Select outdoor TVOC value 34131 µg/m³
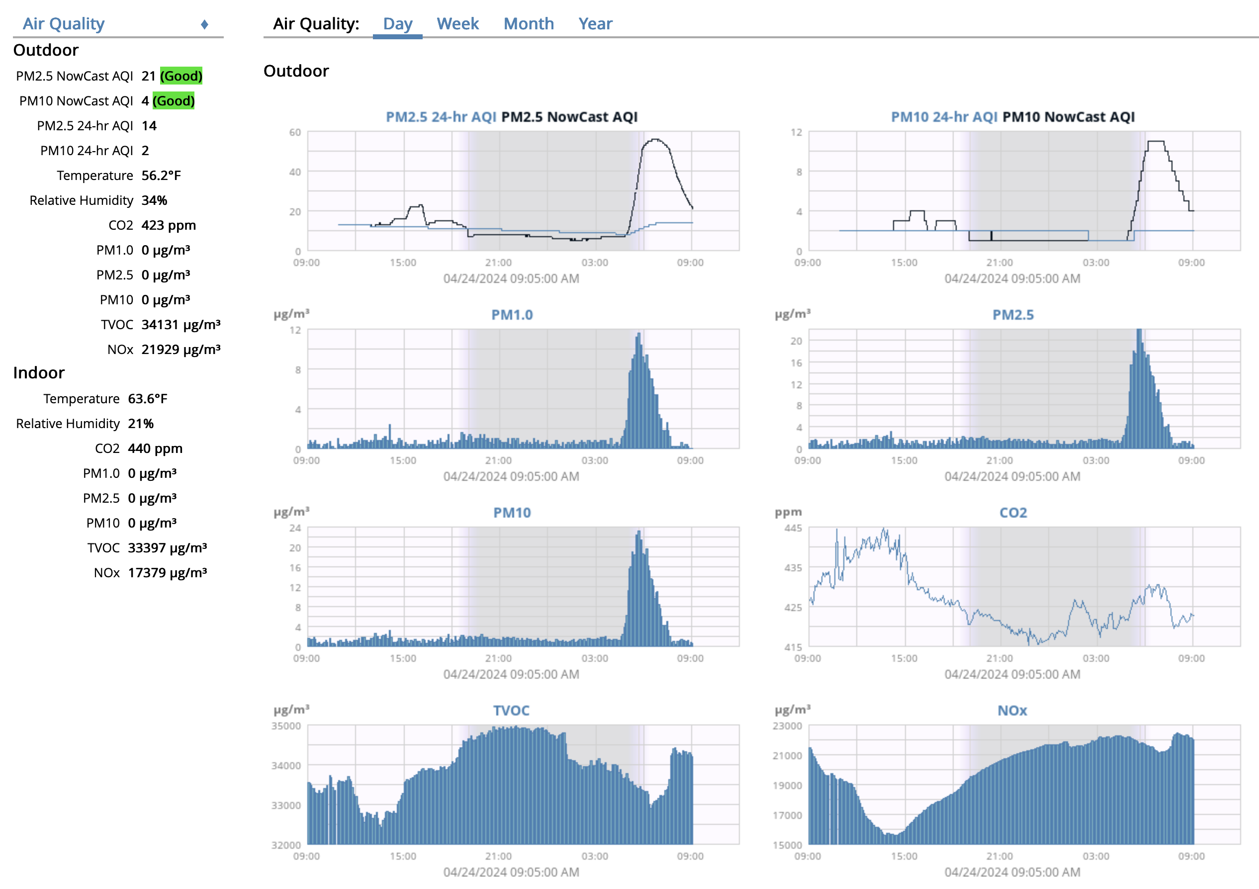 coord(181,325)
